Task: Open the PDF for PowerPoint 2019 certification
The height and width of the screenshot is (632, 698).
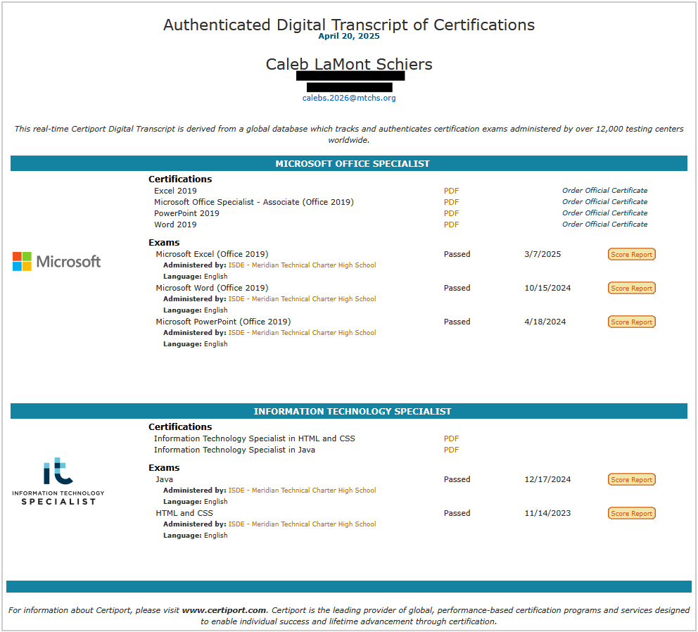Action: [451, 213]
